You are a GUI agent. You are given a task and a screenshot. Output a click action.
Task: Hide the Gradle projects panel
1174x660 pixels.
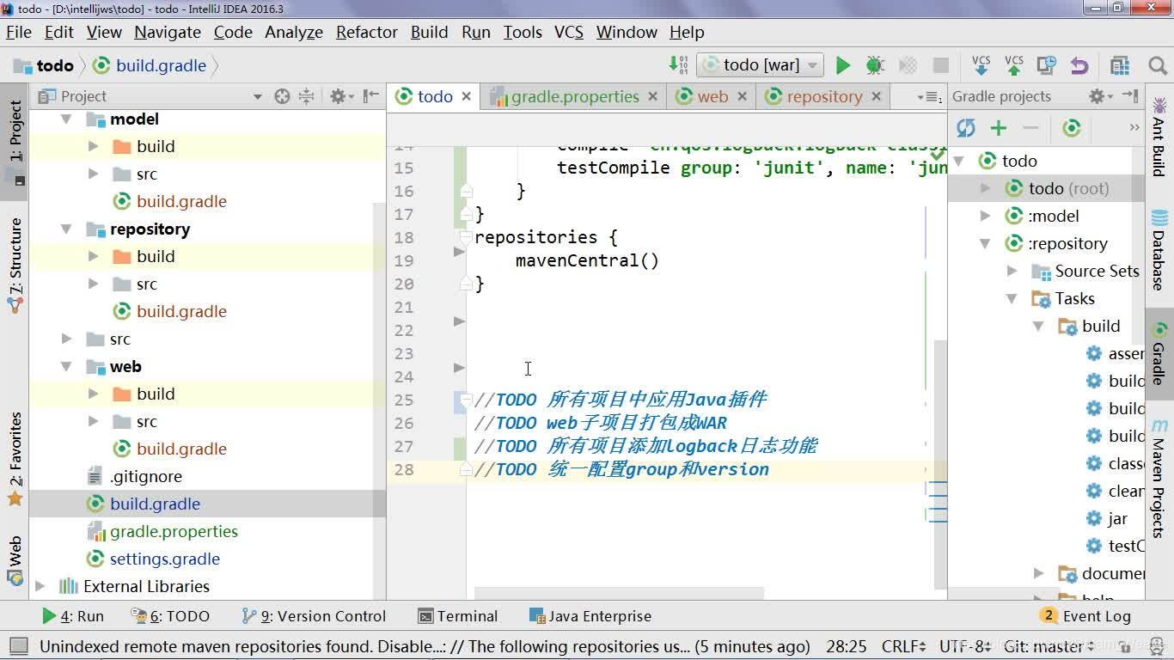pos(1130,96)
